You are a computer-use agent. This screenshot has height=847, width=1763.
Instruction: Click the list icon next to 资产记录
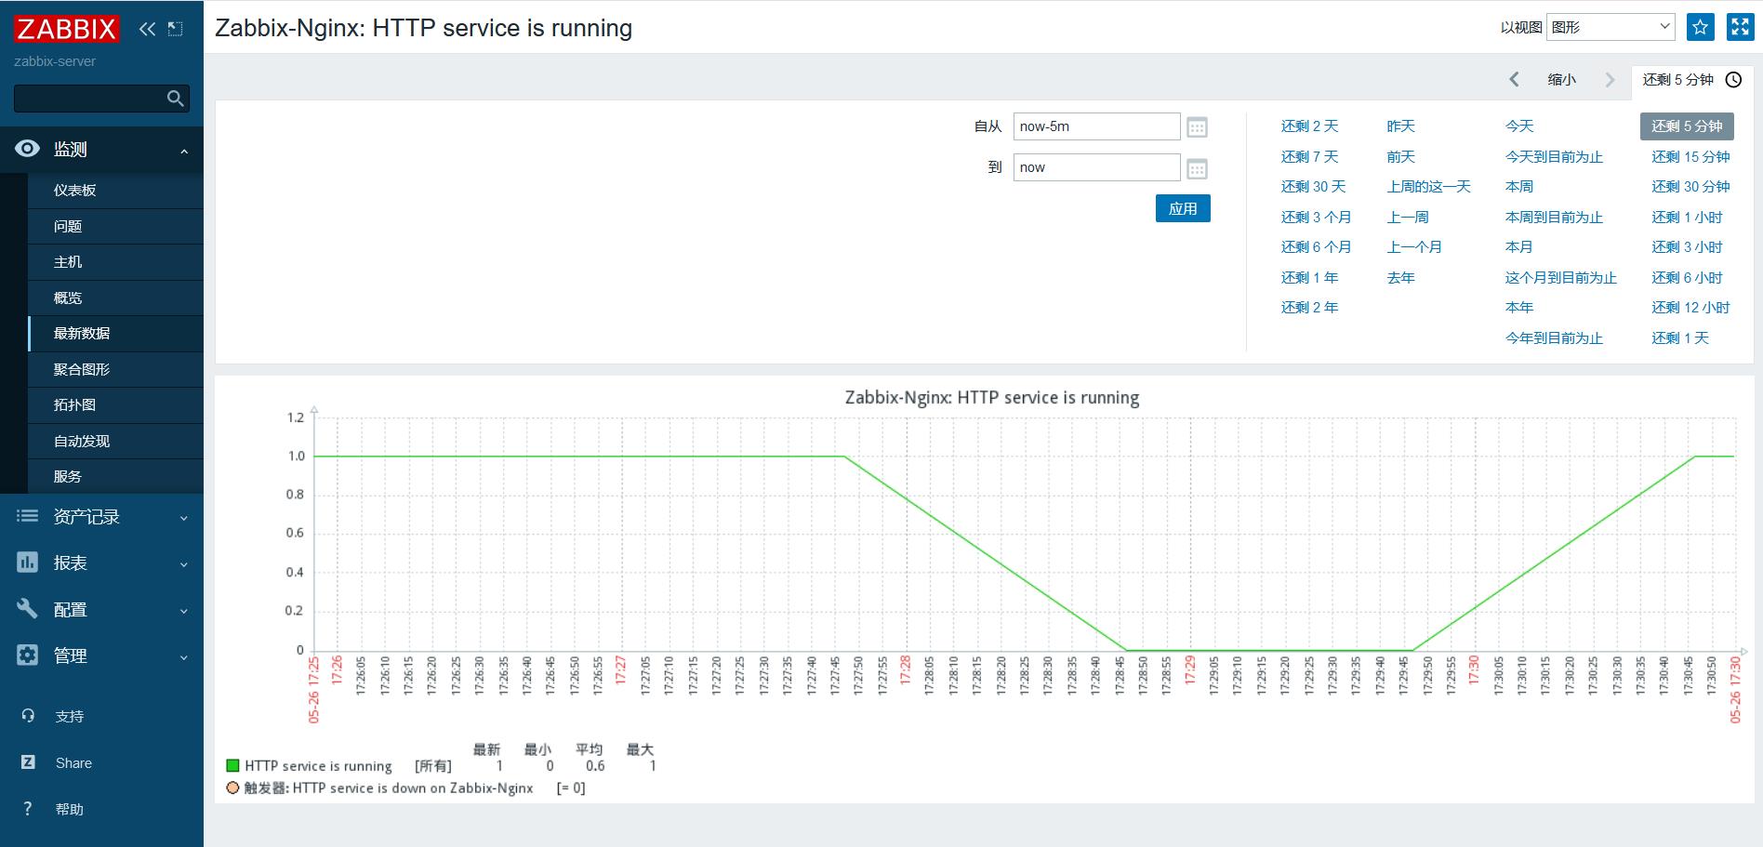coord(28,516)
